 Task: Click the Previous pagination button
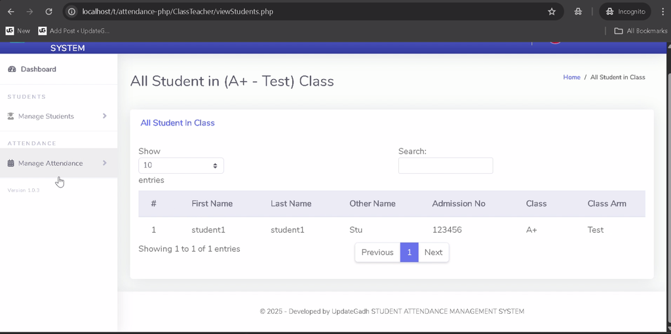[x=377, y=252]
